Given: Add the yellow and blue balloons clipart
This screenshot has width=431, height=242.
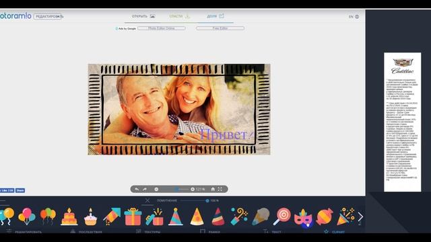Looking at the screenshot, I should click(x=7, y=216).
